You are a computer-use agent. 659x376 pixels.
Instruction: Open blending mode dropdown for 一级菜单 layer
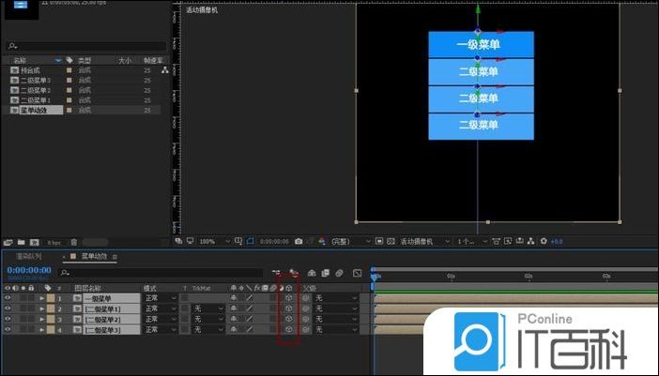(x=159, y=298)
